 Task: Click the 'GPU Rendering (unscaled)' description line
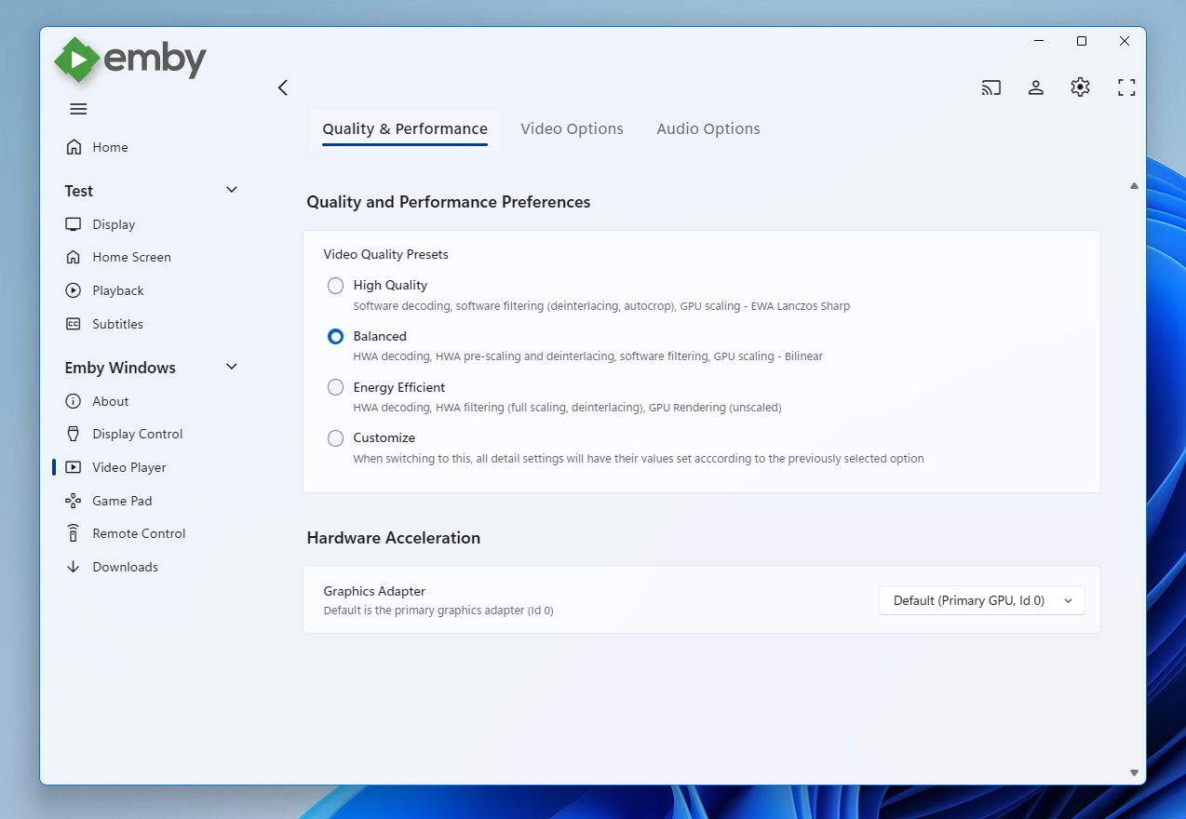pyautogui.click(x=567, y=408)
